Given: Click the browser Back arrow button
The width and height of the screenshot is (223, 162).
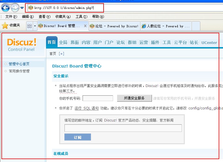Looking at the screenshot, I should 5,8.
